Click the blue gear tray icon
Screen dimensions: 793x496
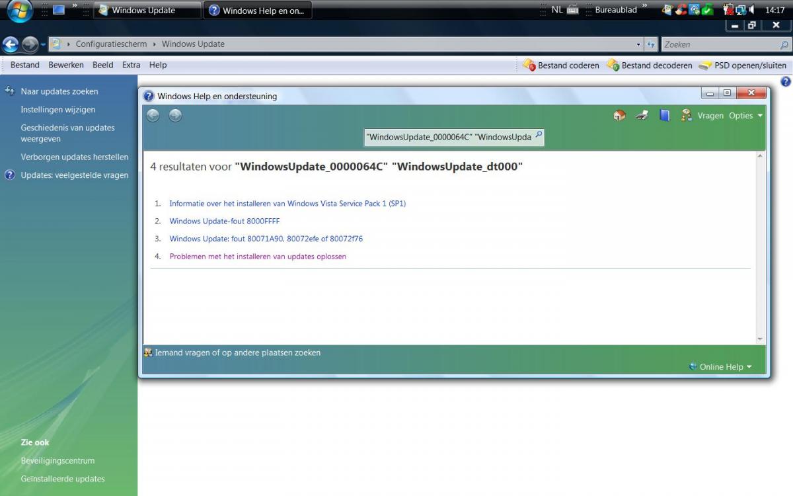[694, 10]
